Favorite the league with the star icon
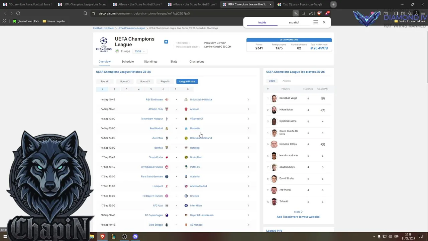The height and width of the screenshot is (241, 428). [166, 42]
